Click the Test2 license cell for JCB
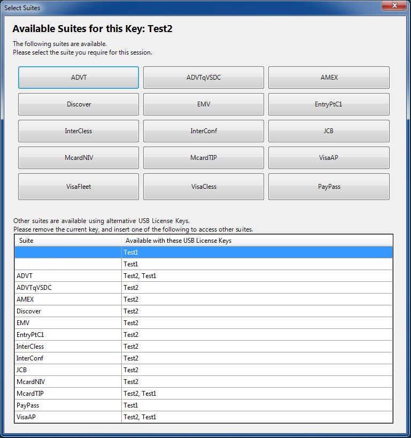This screenshot has width=411, height=438. pyautogui.click(x=257, y=370)
